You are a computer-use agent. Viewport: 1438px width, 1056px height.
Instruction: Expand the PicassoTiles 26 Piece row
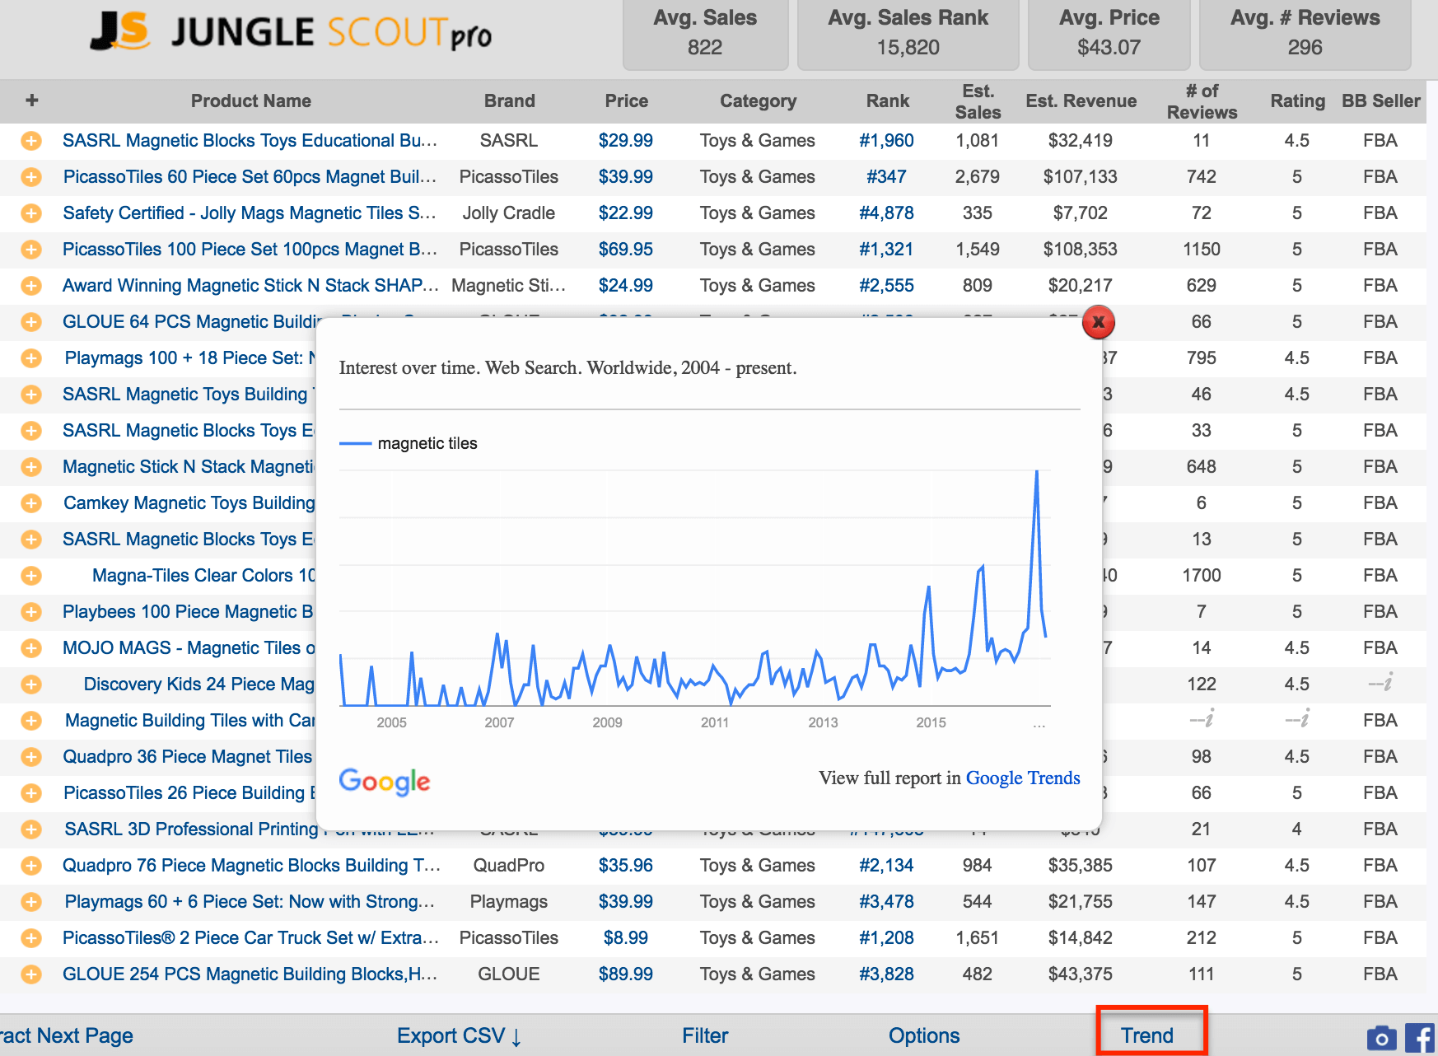click(x=31, y=793)
